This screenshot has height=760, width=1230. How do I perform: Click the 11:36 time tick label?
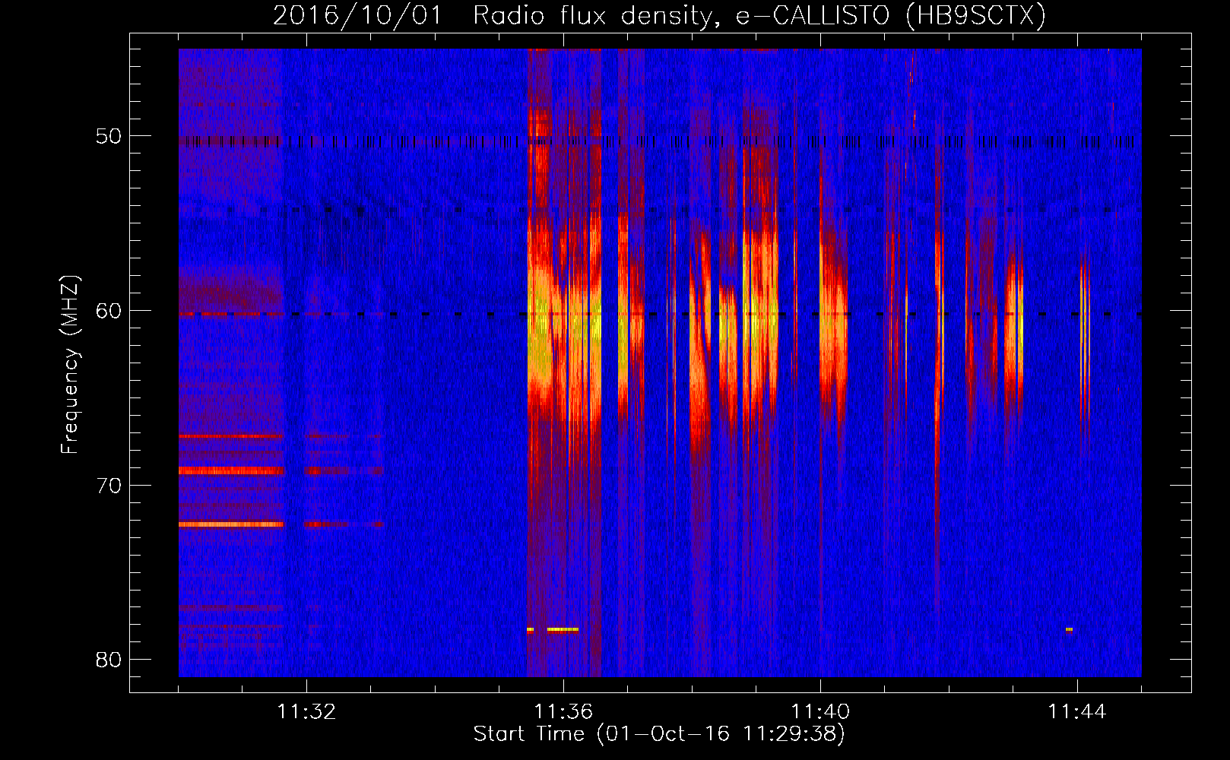point(563,711)
